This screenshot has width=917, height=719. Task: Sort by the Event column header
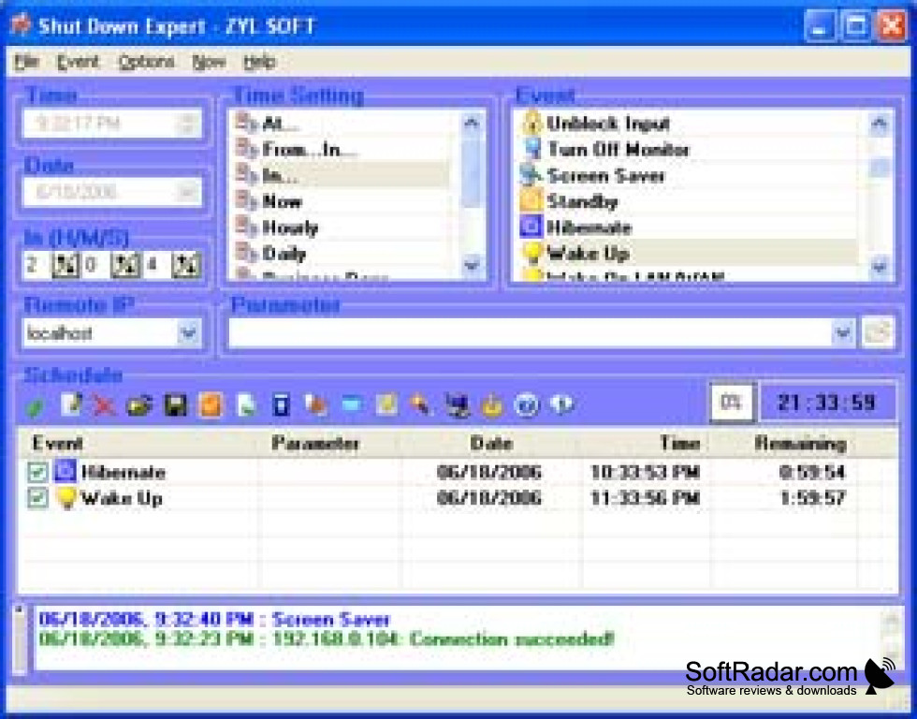[138, 443]
